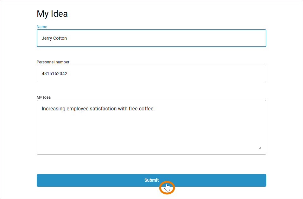
Task: Place cursor in the "Jerry Cotton" text
Action: [x=54, y=38]
